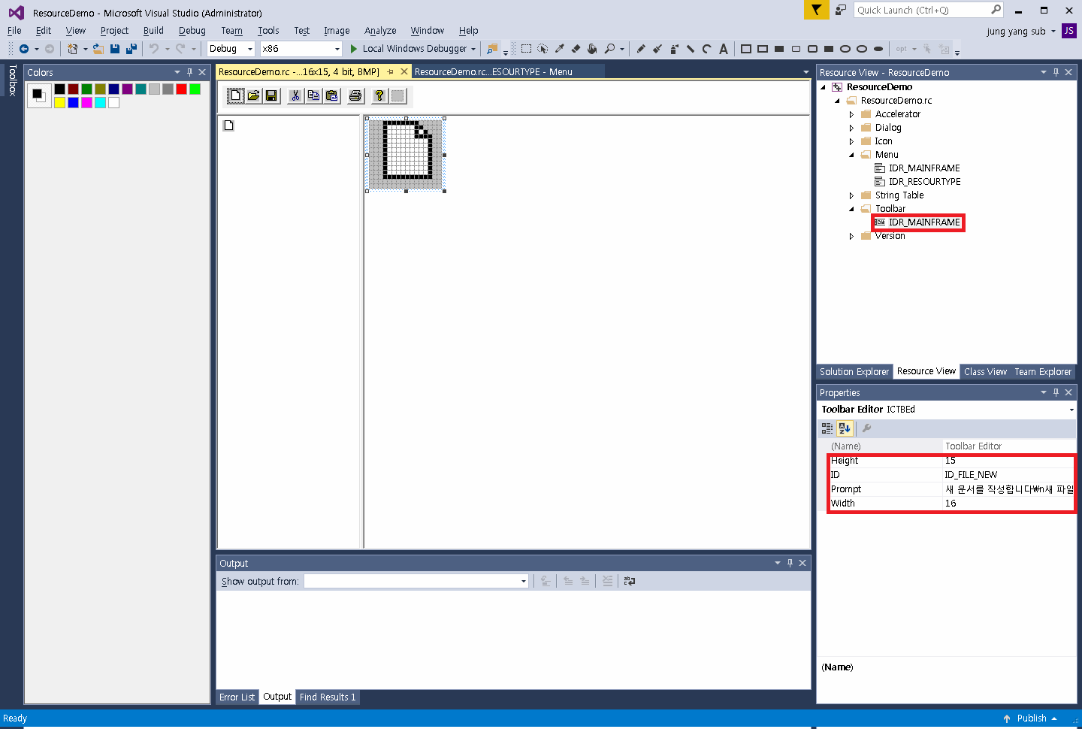
Task: Collapse the Menu folder
Action: coord(851,155)
